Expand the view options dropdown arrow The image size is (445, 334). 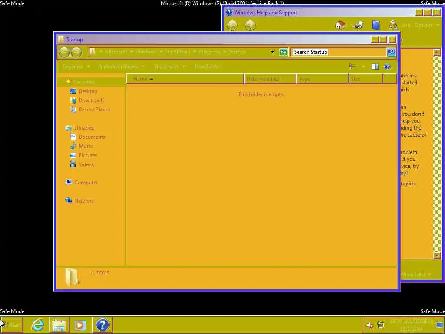[363, 67]
